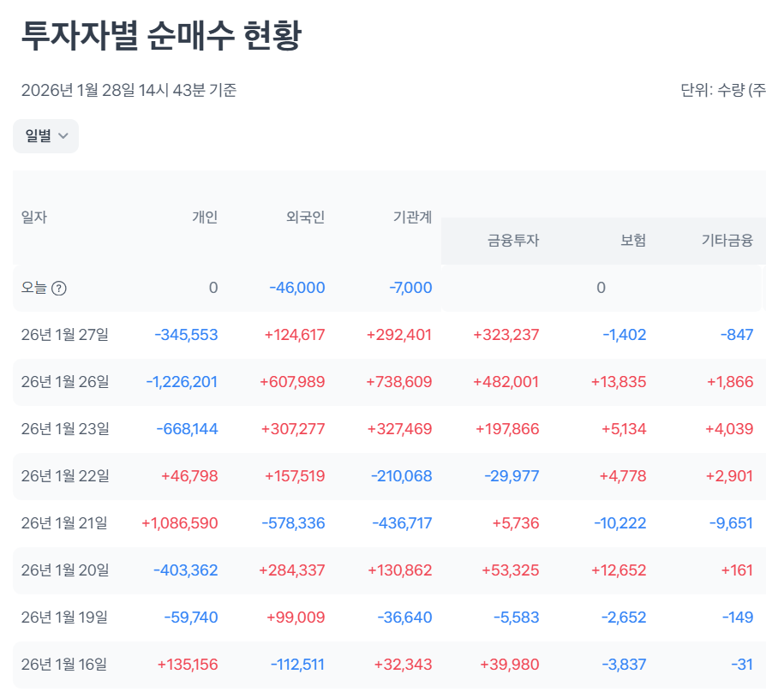Click the 투자자별 순매수 현황 heading
This screenshot has width=766, height=692.
point(161,35)
